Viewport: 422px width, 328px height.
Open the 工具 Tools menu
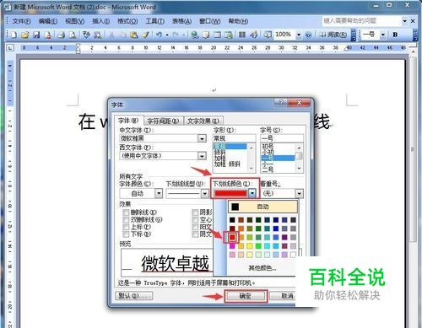(x=155, y=21)
